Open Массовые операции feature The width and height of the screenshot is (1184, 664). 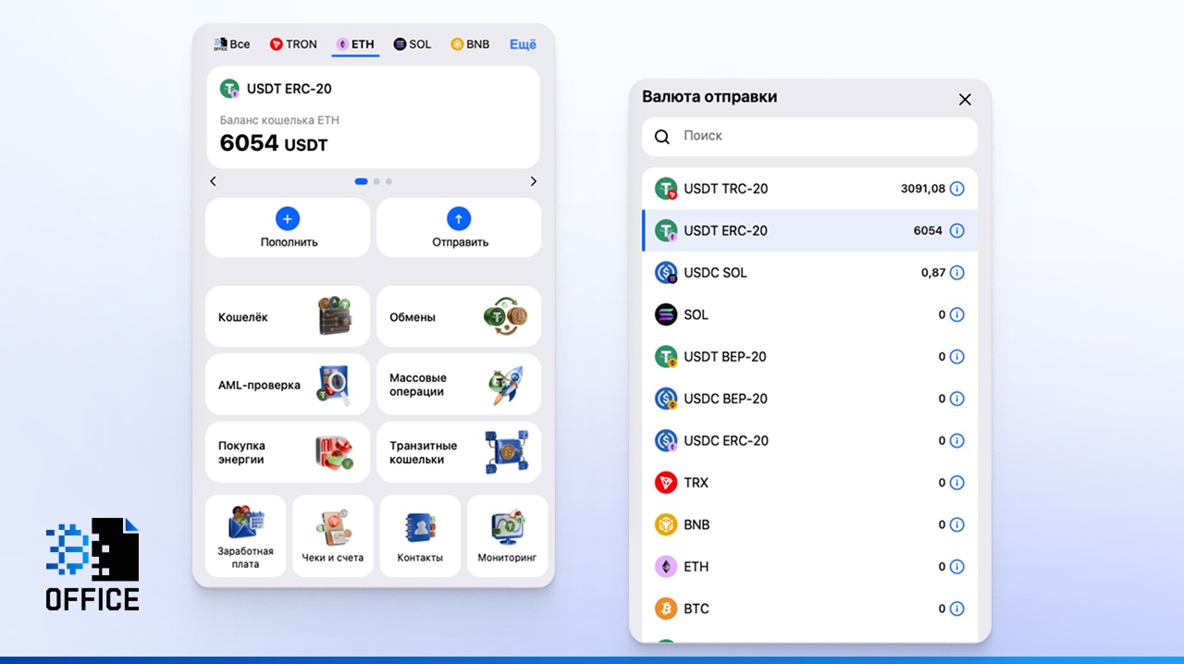506,384
